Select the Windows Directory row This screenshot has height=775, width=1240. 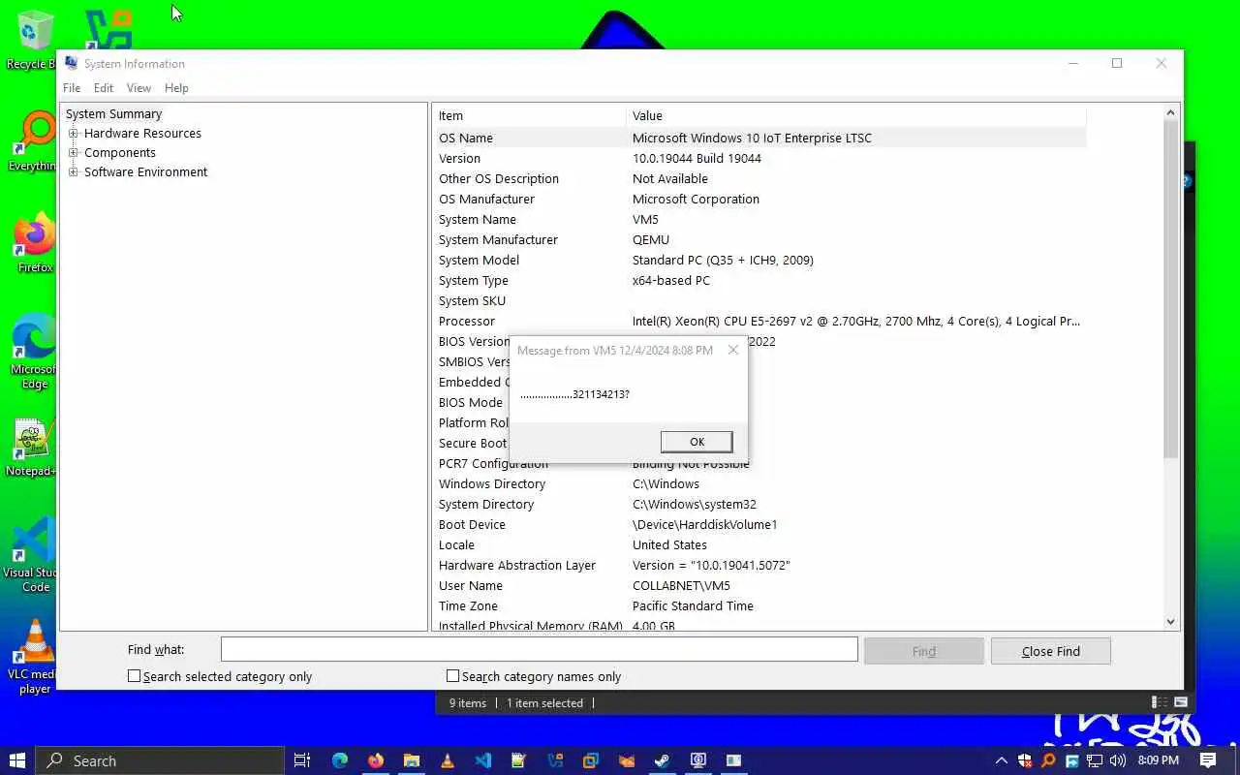(x=759, y=484)
